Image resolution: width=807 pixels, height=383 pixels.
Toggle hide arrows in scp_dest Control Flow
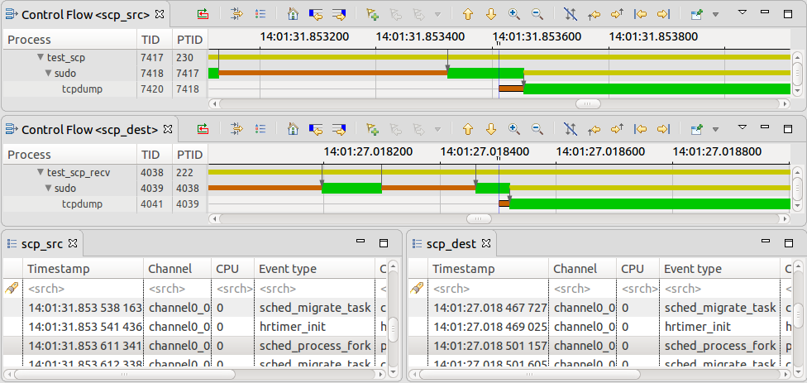pos(570,129)
